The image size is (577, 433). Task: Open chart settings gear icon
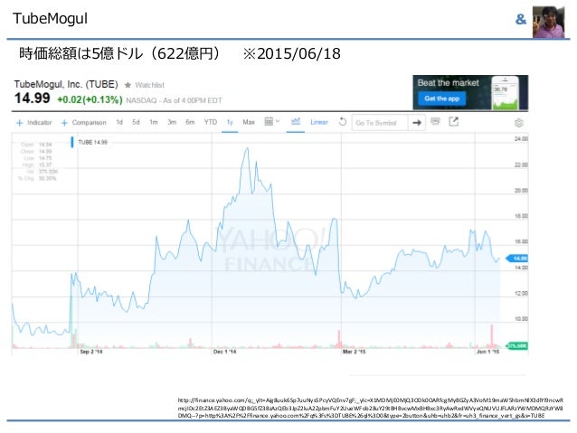point(519,123)
